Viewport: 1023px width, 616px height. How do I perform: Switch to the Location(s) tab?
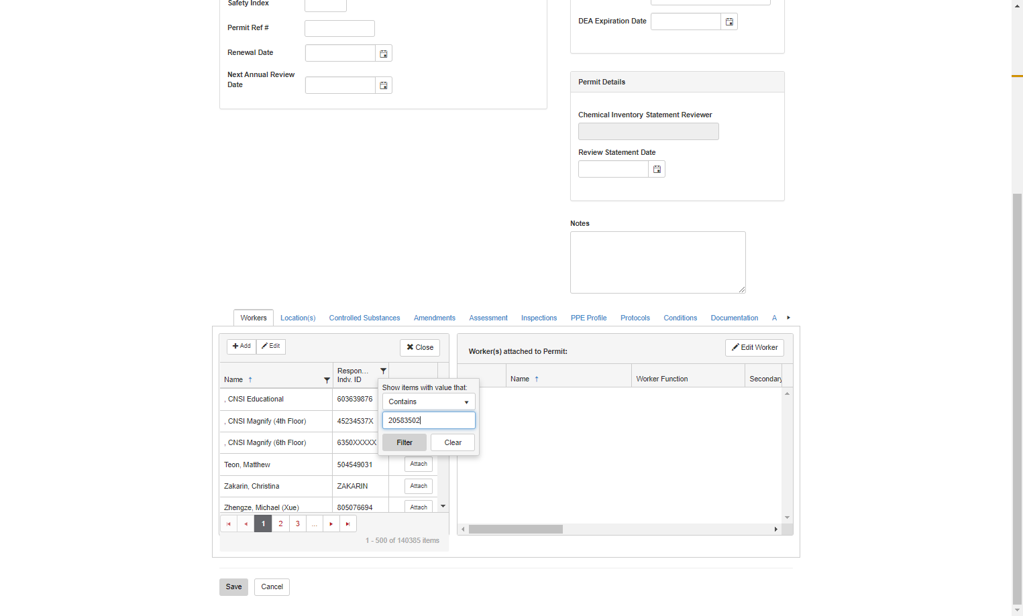(298, 318)
